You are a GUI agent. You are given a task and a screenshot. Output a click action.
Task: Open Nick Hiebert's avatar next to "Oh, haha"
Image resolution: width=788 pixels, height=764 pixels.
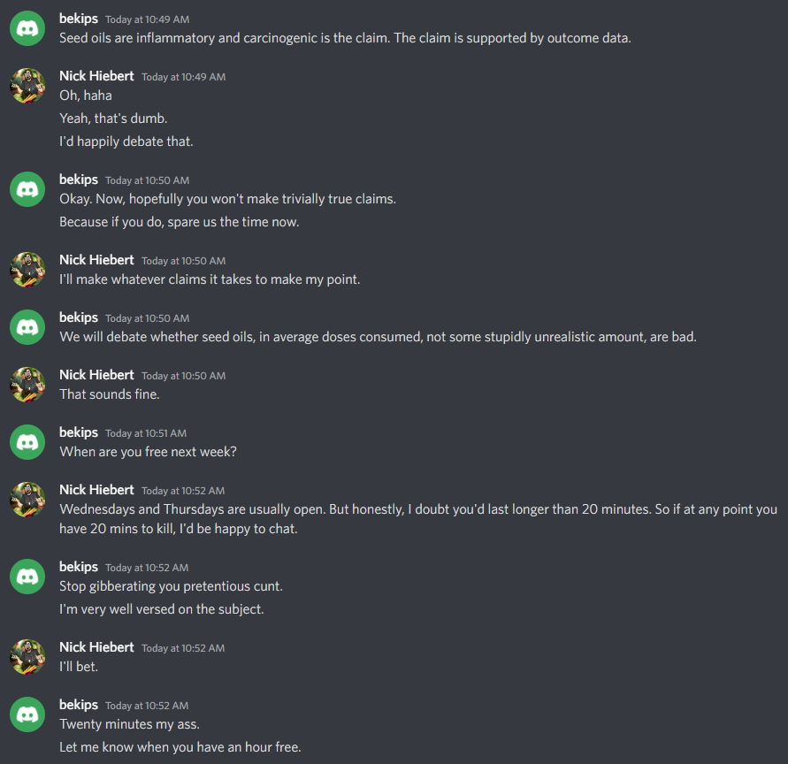click(x=27, y=87)
